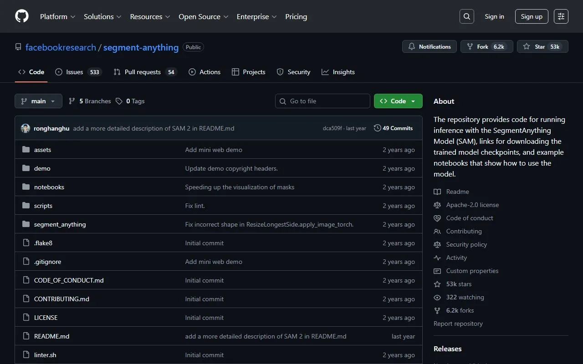Star the segment-anything repository

[542, 46]
